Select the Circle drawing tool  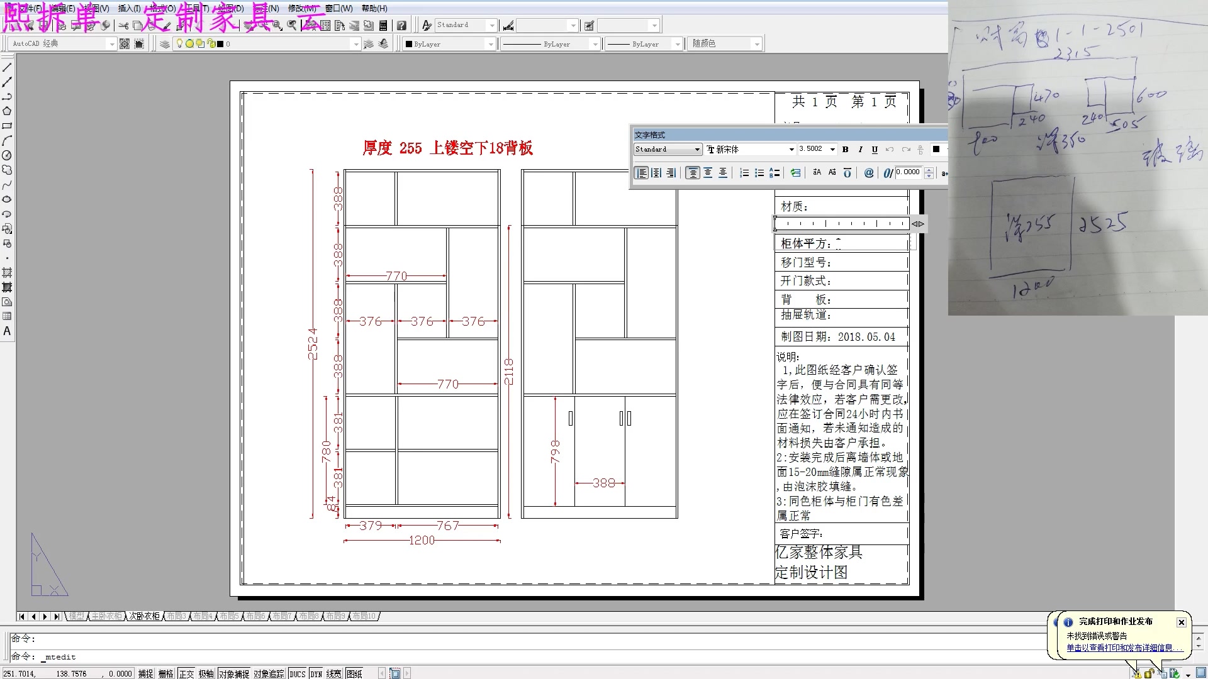tap(7, 156)
